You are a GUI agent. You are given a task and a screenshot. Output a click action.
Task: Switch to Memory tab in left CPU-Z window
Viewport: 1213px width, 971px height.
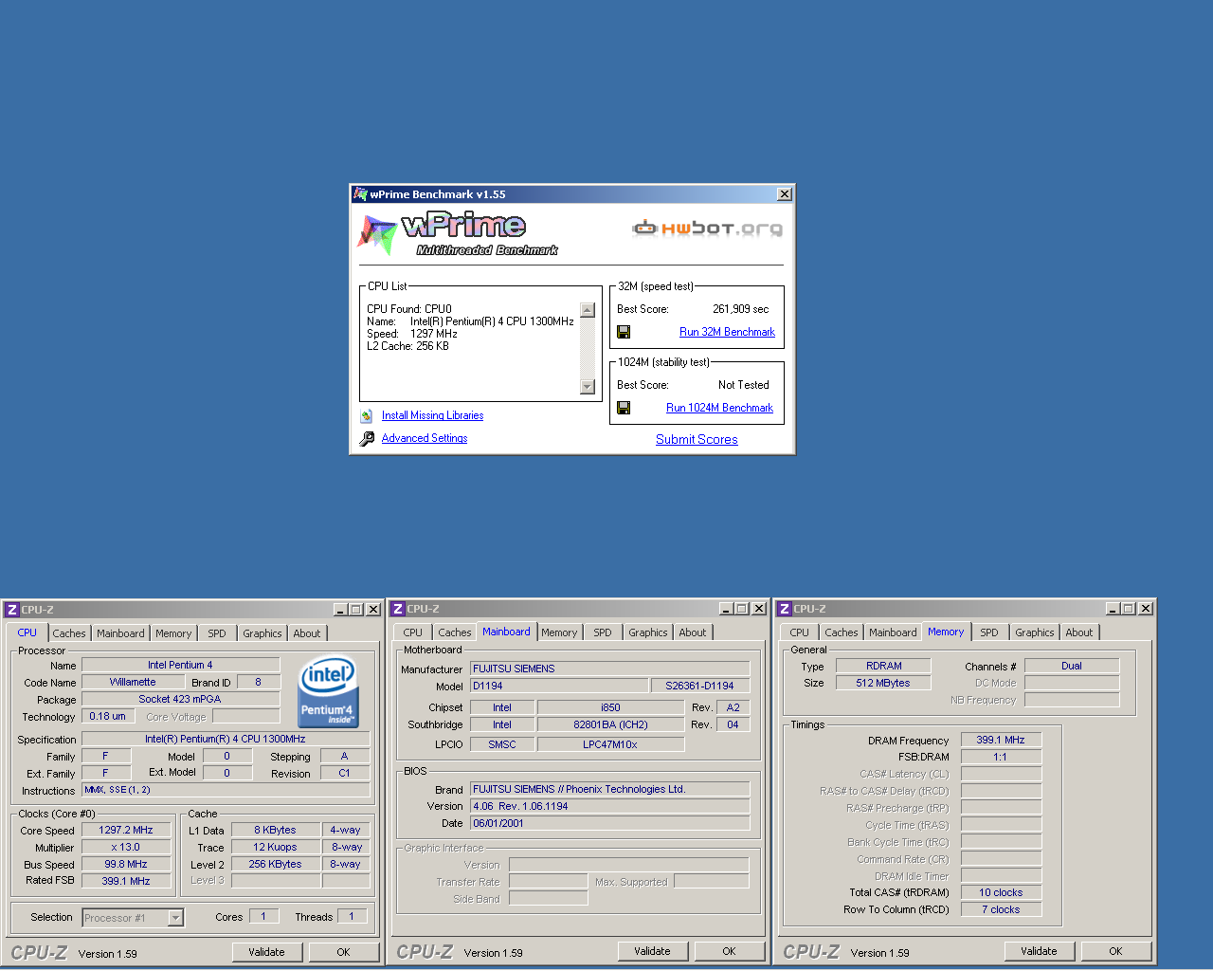click(173, 633)
